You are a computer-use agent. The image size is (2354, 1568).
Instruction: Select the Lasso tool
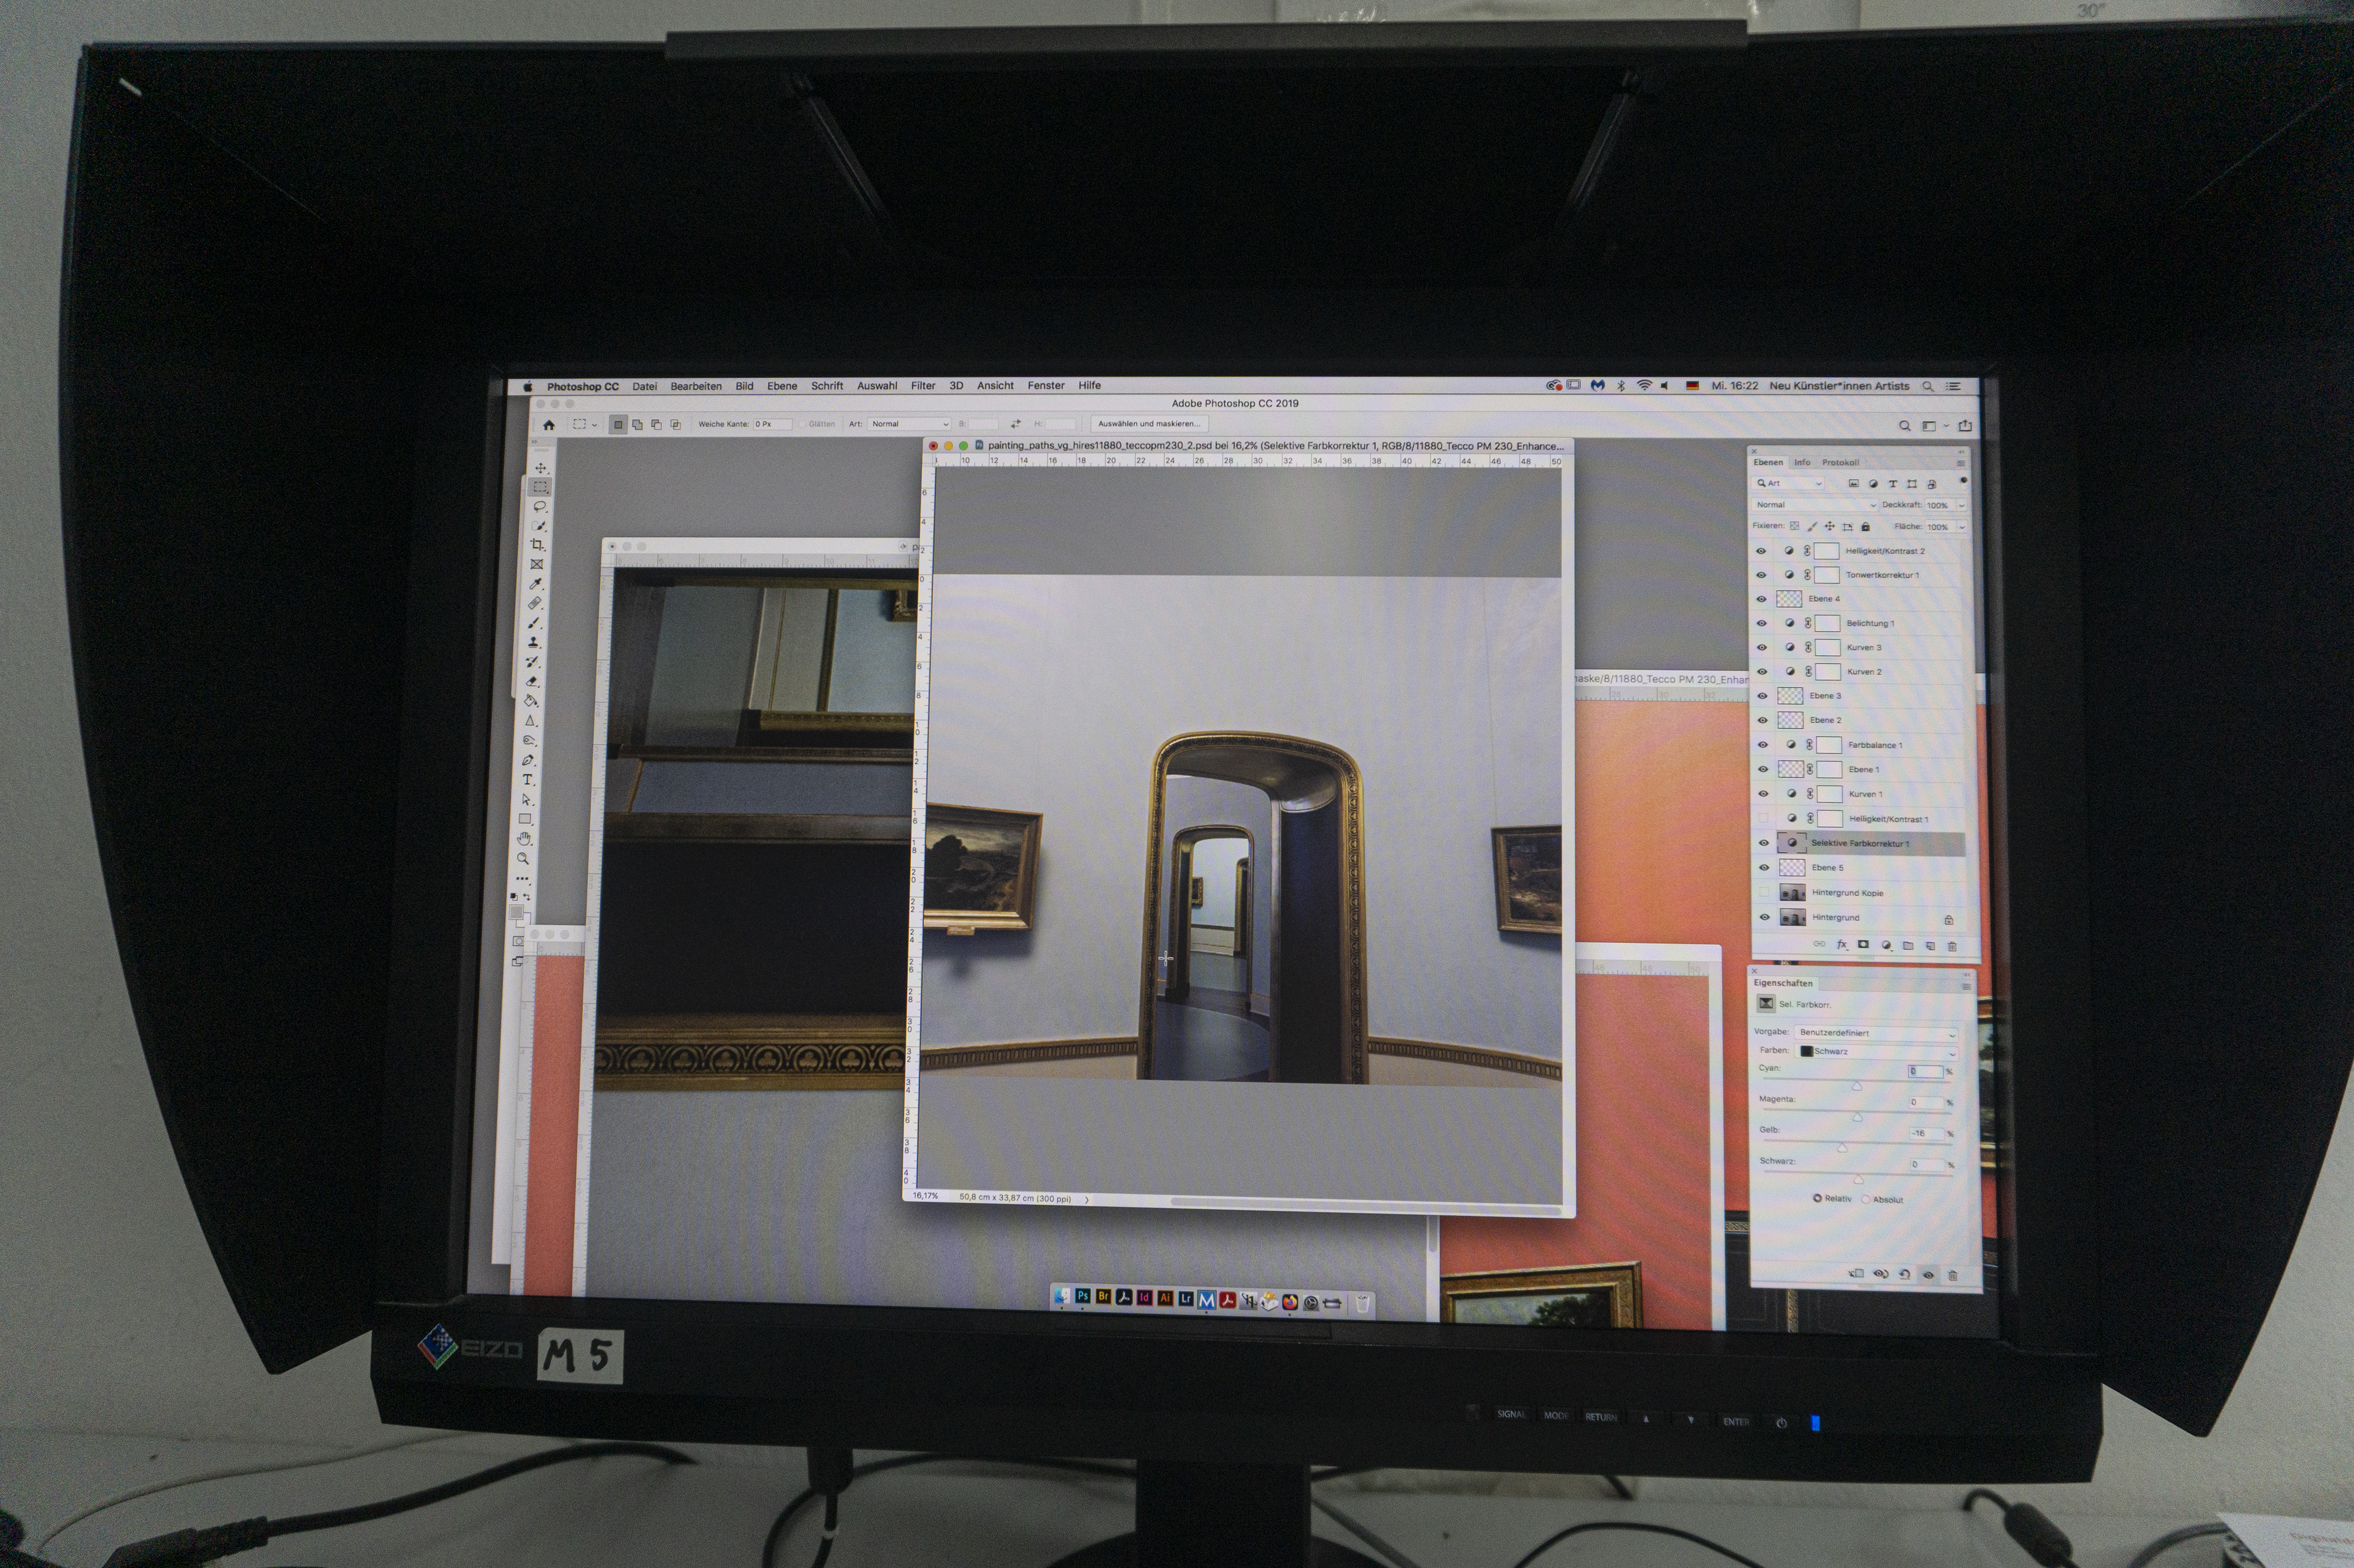pyautogui.click(x=539, y=506)
